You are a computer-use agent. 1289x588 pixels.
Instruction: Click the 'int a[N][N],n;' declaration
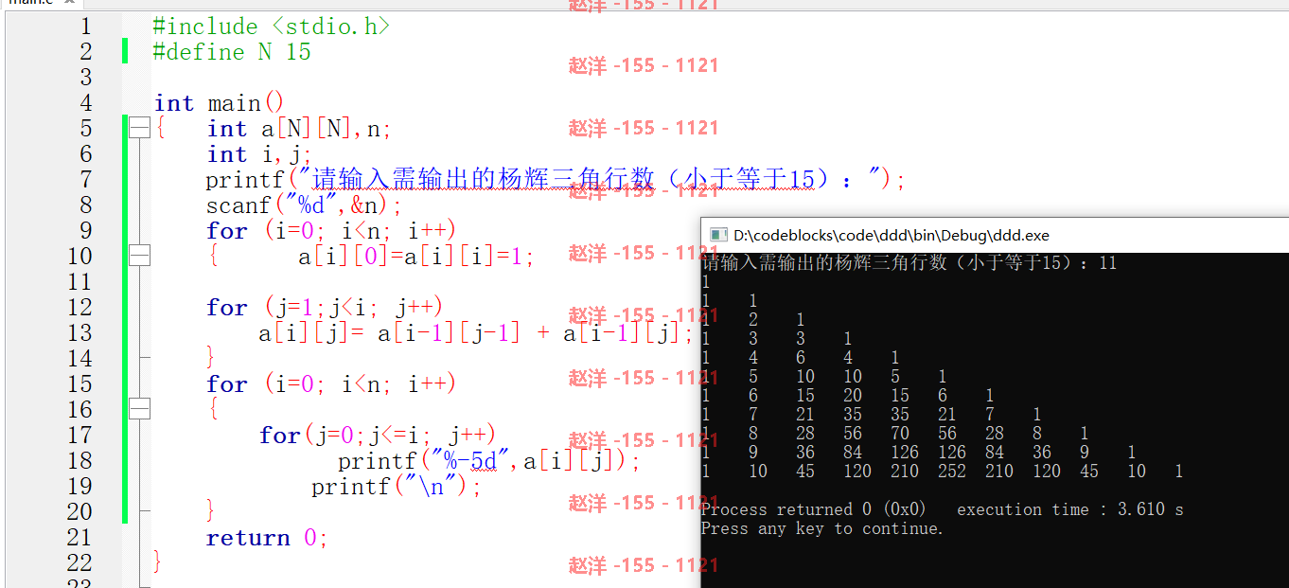(x=299, y=129)
